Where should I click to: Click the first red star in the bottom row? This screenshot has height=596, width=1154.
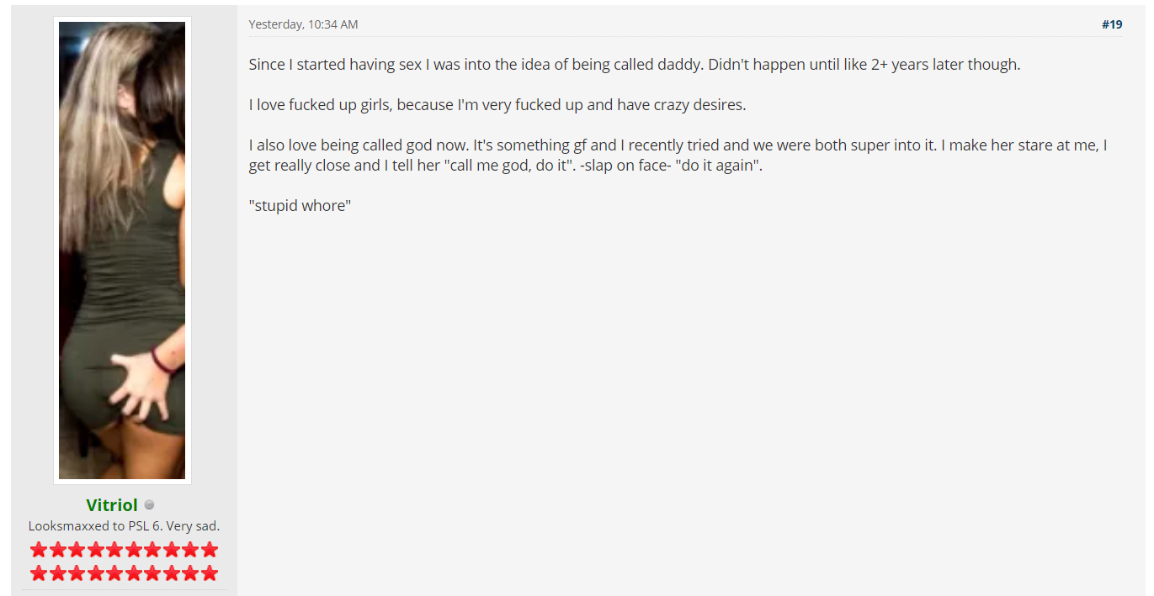[x=39, y=573]
